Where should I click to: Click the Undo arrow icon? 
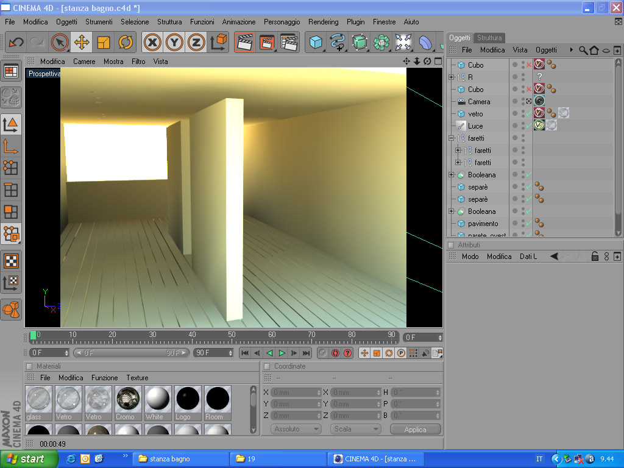tap(16, 42)
